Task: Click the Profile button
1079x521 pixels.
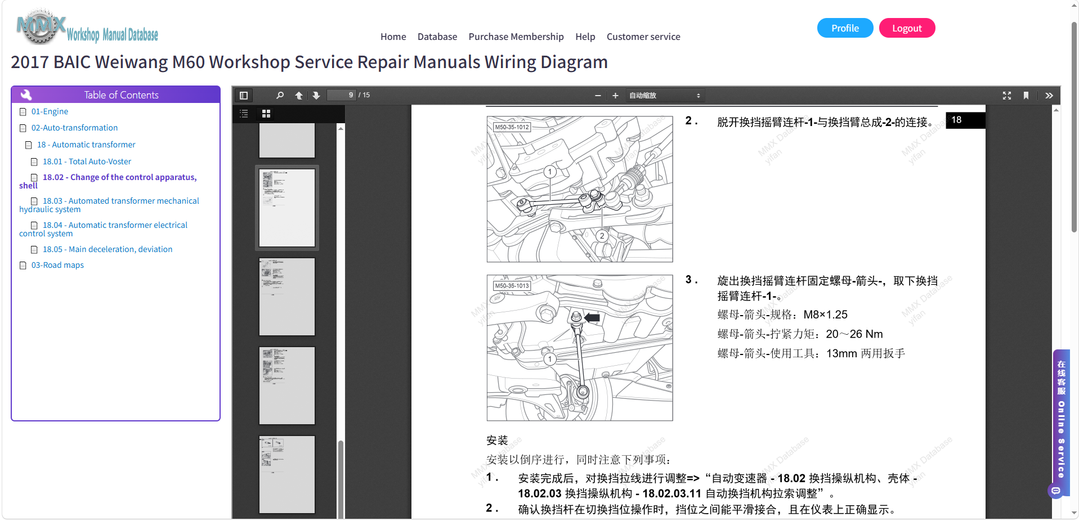Action: tap(845, 28)
